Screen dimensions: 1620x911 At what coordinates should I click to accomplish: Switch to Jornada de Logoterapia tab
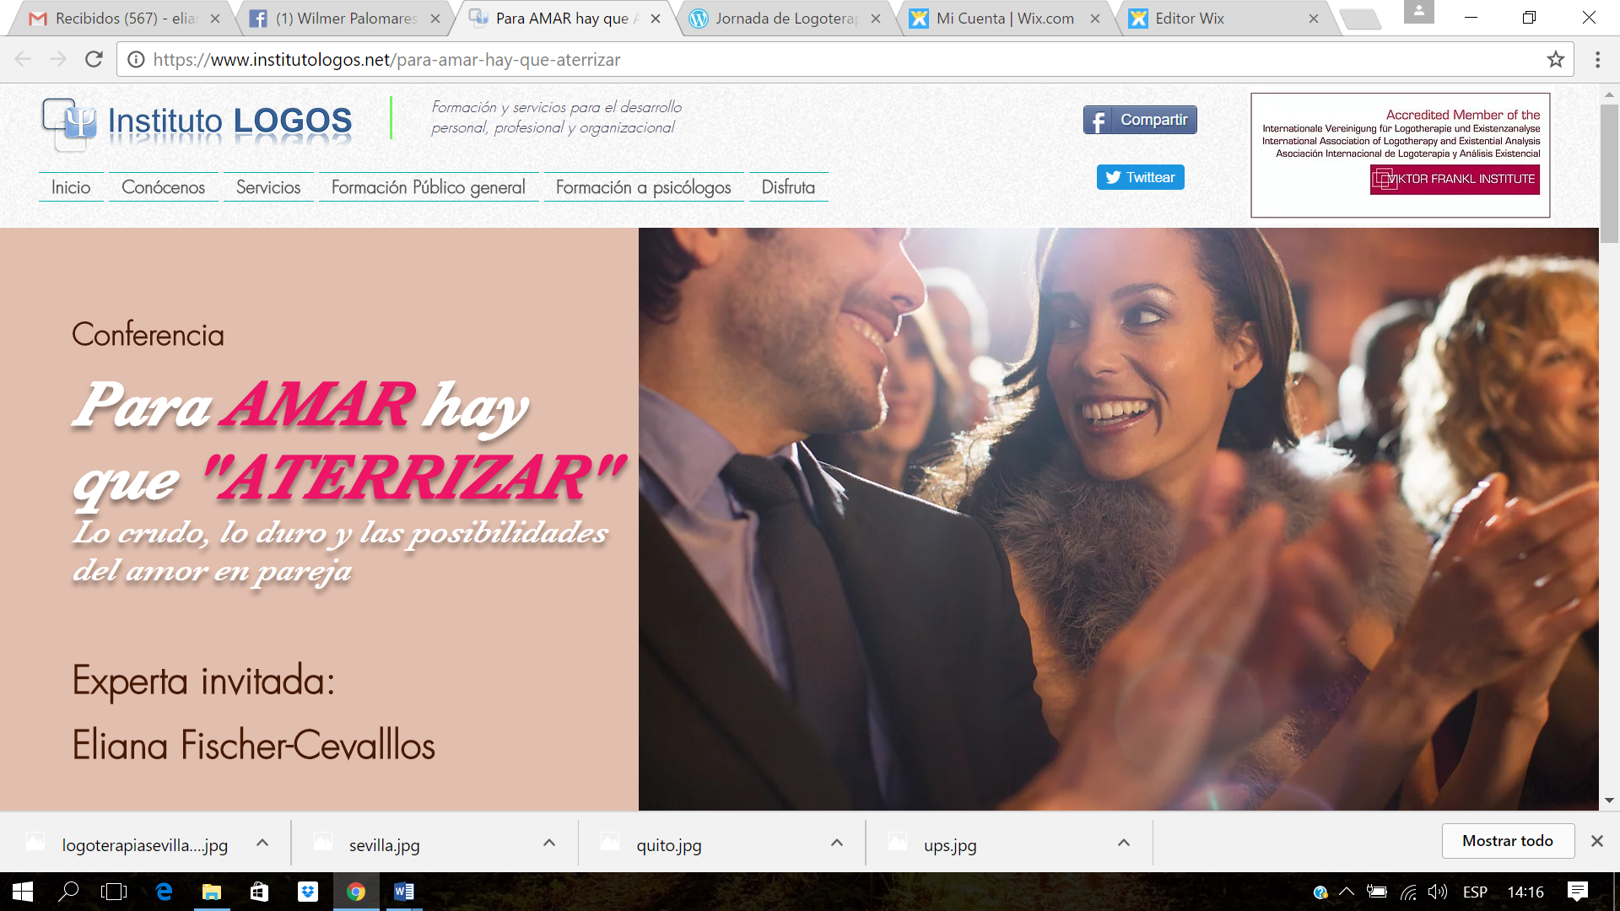point(785,19)
